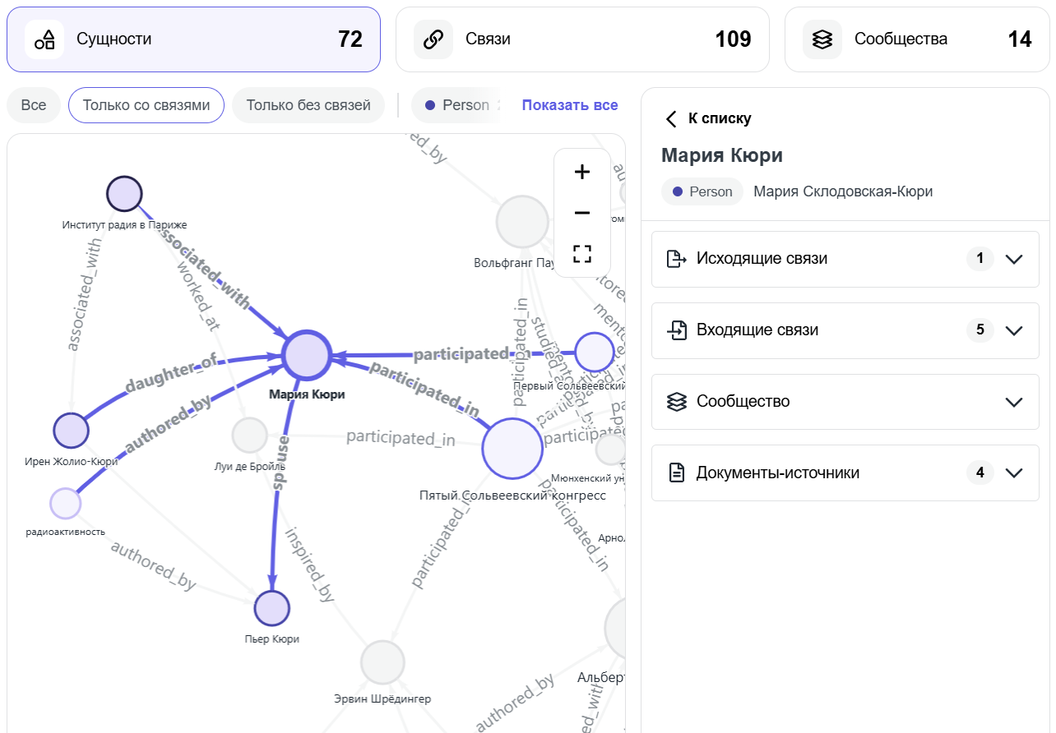The height and width of the screenshot is (733, 1056).
Task: Select the Все filter chip
Action: (34, 105)
